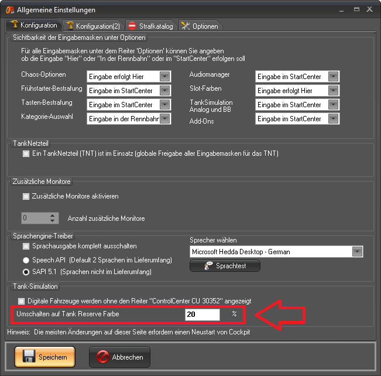Click the drill icon on Konfiguration tab
Screen dimensions: 381x376
pyautogui.click(x=14, y=25)
